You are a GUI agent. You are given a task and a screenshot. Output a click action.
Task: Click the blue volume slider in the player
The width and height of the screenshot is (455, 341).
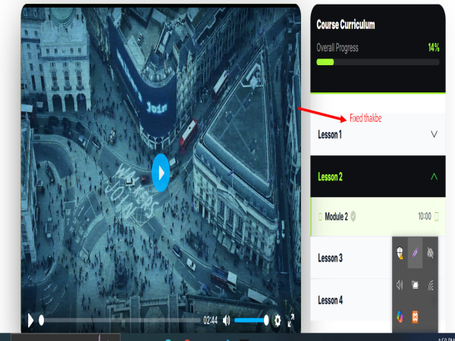[x=251, y=321]
